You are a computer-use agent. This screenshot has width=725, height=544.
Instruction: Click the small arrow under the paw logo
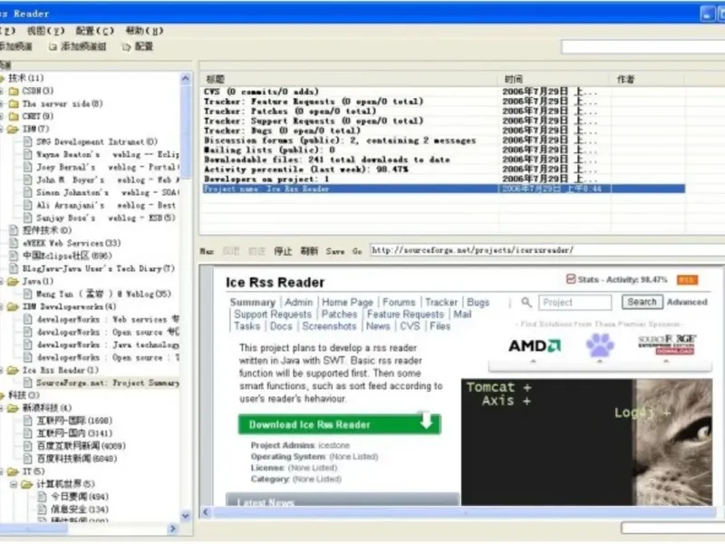pyautogui.click(x=600, y=361)
